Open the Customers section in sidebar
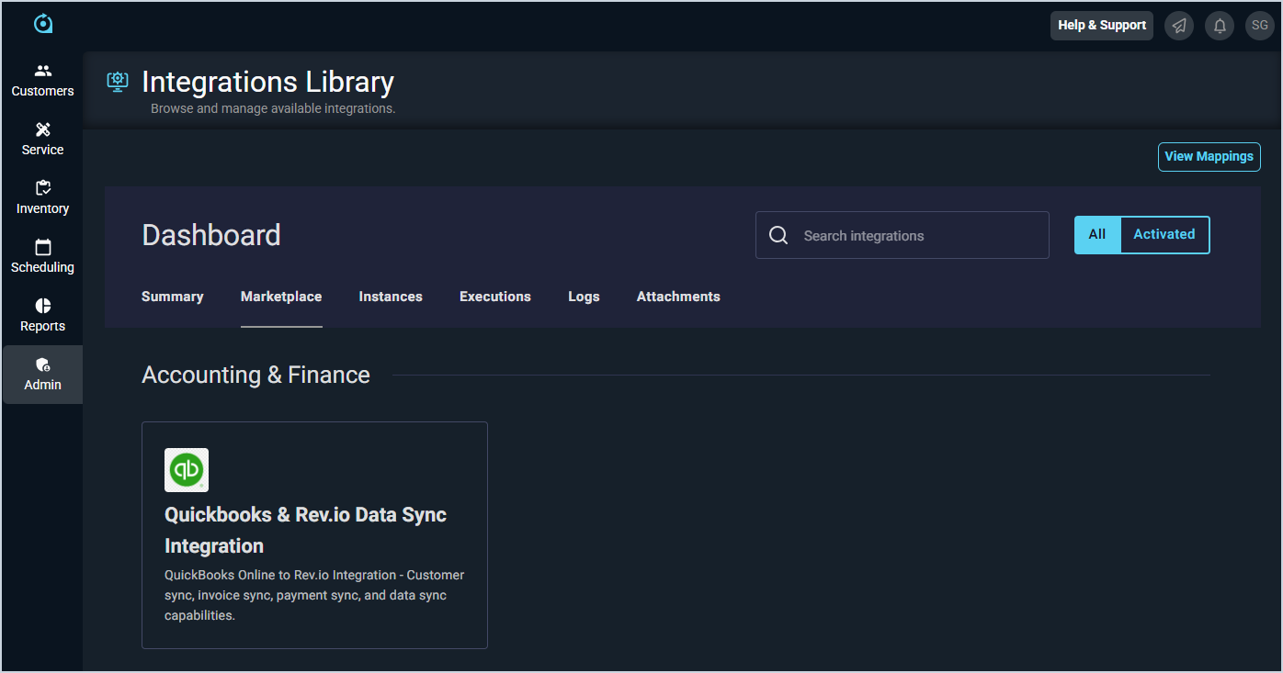 [x=42, y=81]
